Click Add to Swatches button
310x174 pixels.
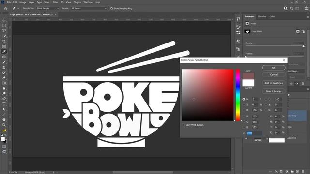pos(274,83)
